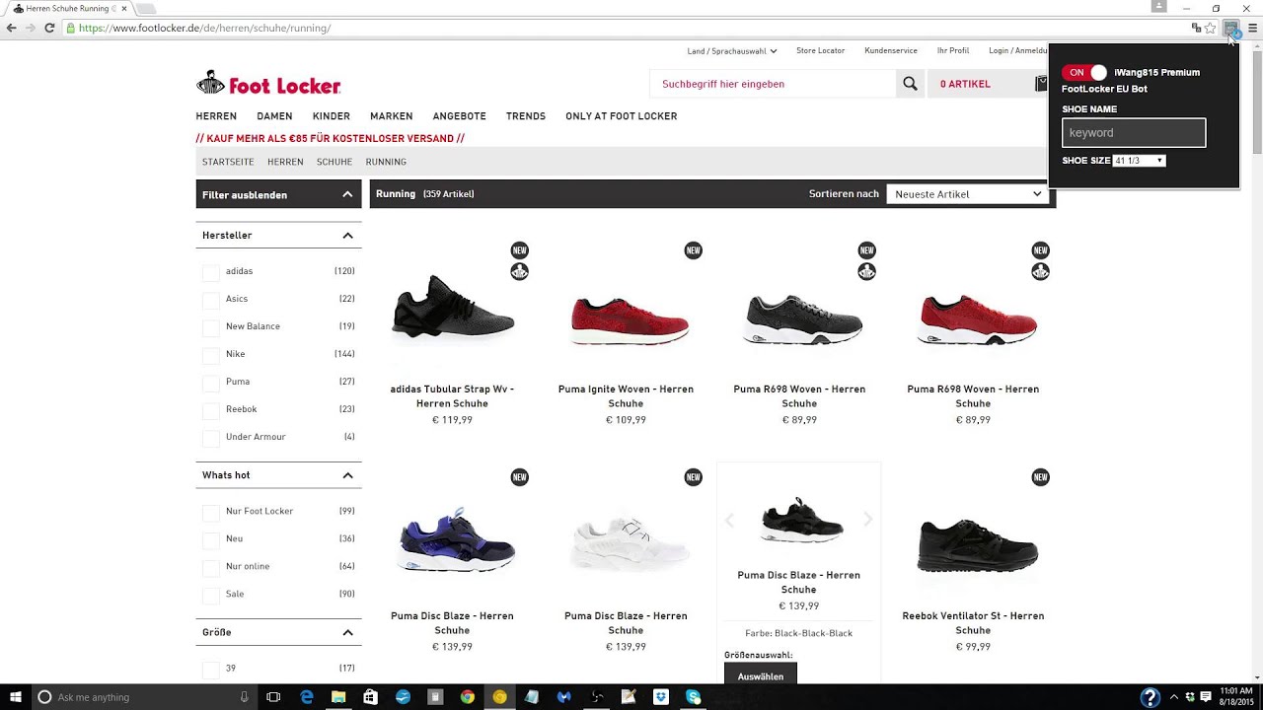The image size is (1263, 710).
Task: Open the DAMEN menu
Action: [x=274, y=116]
